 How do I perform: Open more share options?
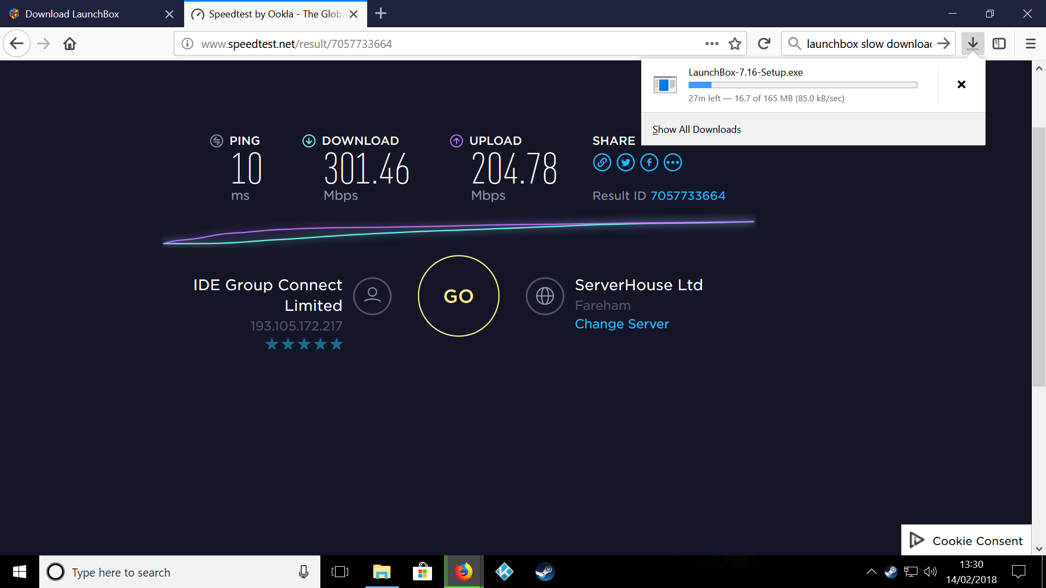coord(673,162)
